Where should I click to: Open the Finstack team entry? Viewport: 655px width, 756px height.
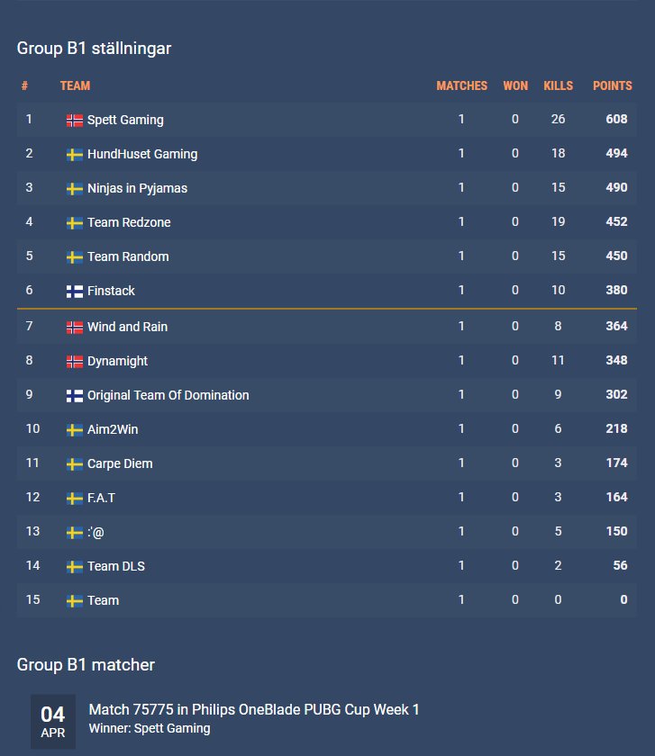tap(111, 291)
